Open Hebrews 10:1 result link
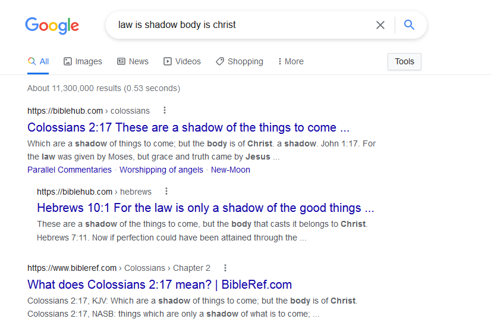The height and width of the screenshot is (325, 491). (x=205, y=208)
